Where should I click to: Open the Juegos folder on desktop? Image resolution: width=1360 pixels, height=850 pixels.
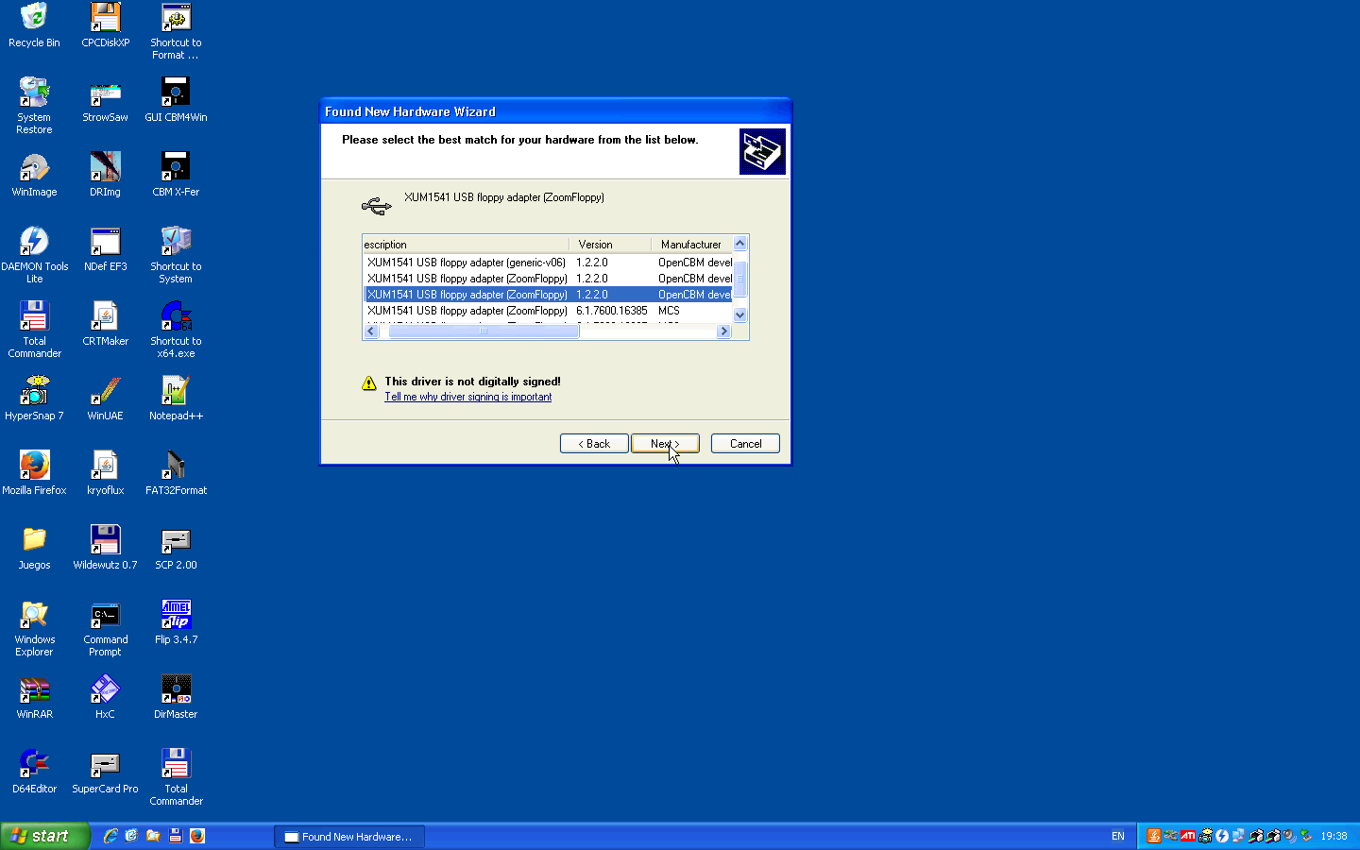pyautogui.click(x=34, y=548)
